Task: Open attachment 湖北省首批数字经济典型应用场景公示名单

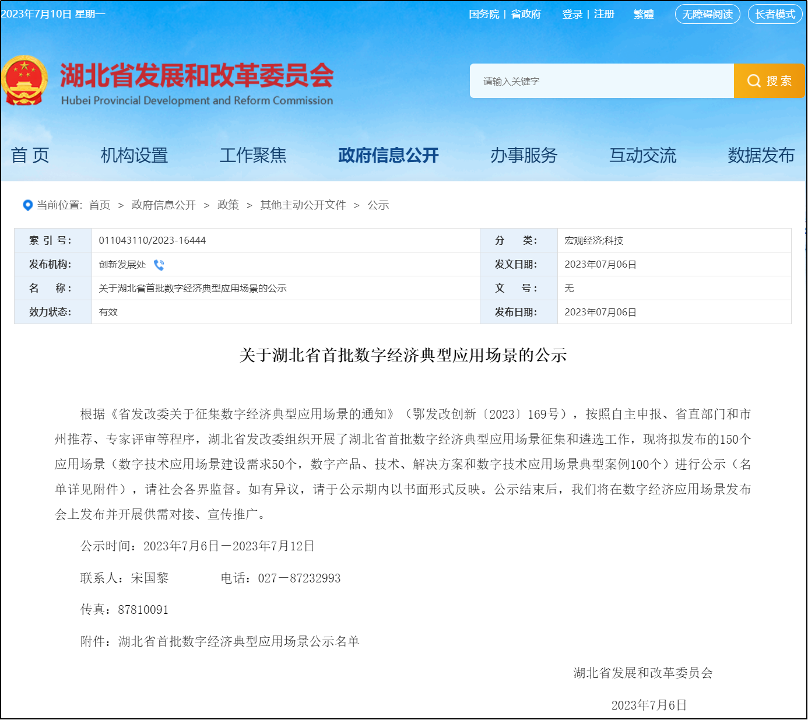Action: coord(238,641)
